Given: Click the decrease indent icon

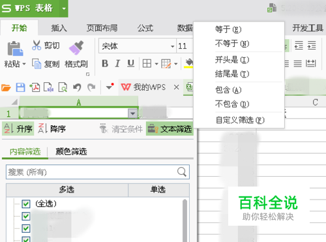Looking at the screenshot, I should coord(299,46).
